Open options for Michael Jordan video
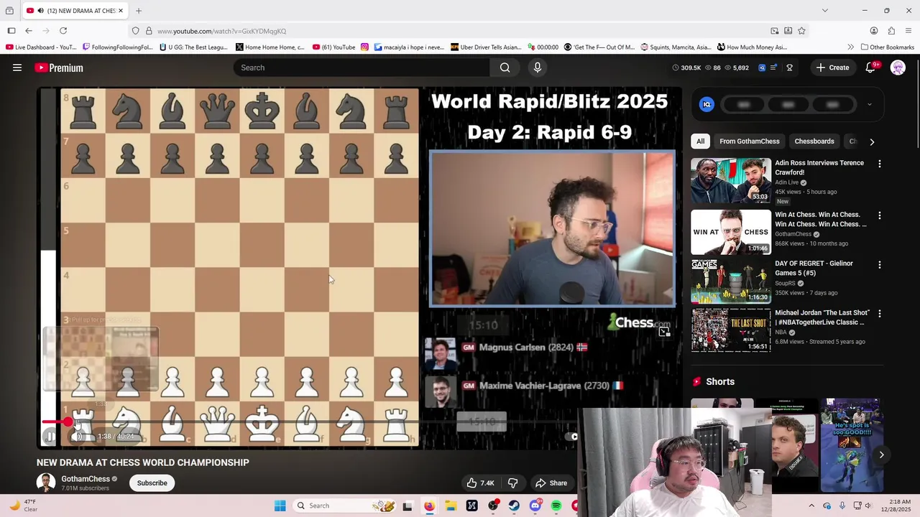Viewport: 920px width, 517px height. 879,314
